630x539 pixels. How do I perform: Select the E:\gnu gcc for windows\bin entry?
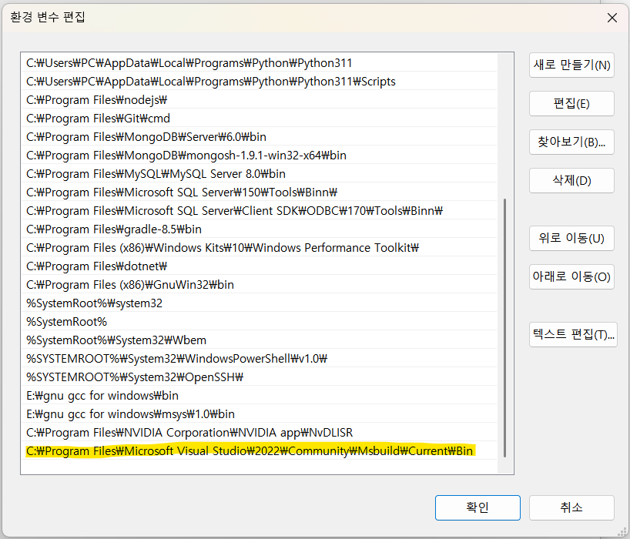click(x=259, y=396)
